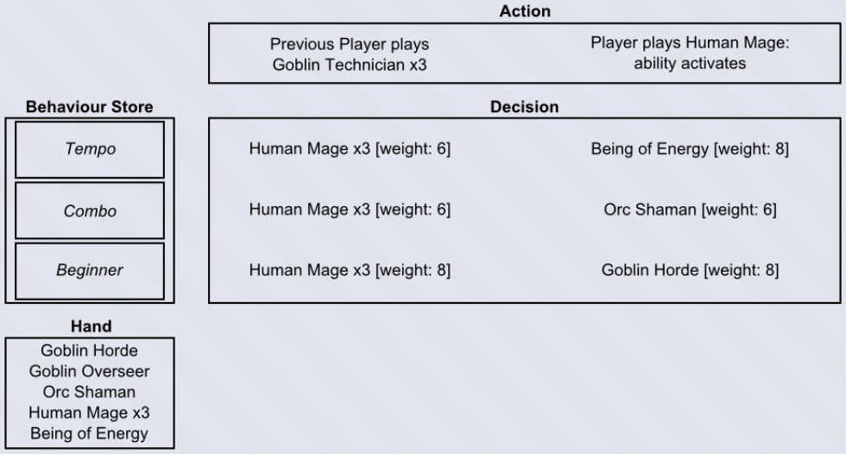Click Being of Energy in the Hand list
Viewport: 846px width, 454px height.
click(89, 433)
